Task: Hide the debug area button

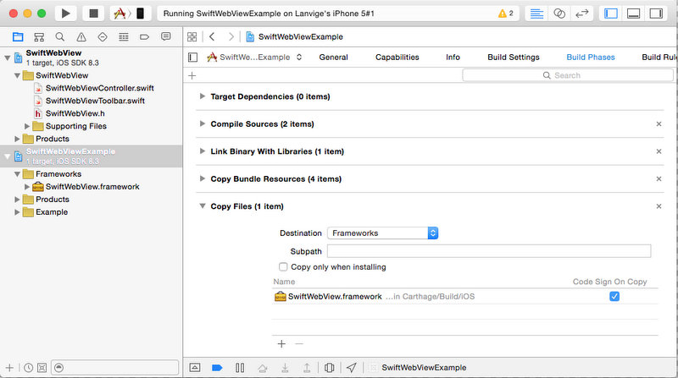Action: point(195,368)
